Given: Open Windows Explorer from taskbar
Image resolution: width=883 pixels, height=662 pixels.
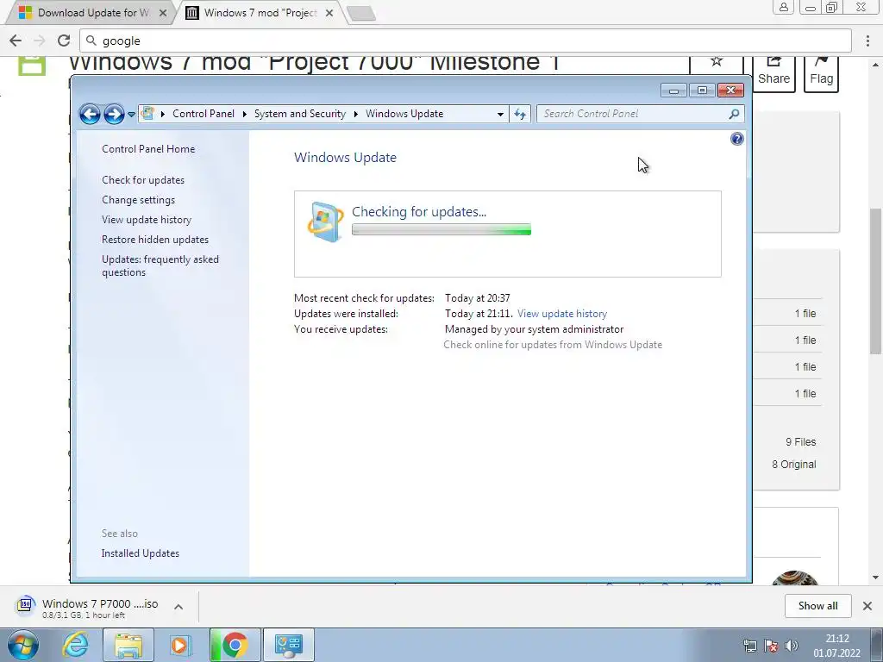Looking at the screenshot, I should [x=128, y=645].
